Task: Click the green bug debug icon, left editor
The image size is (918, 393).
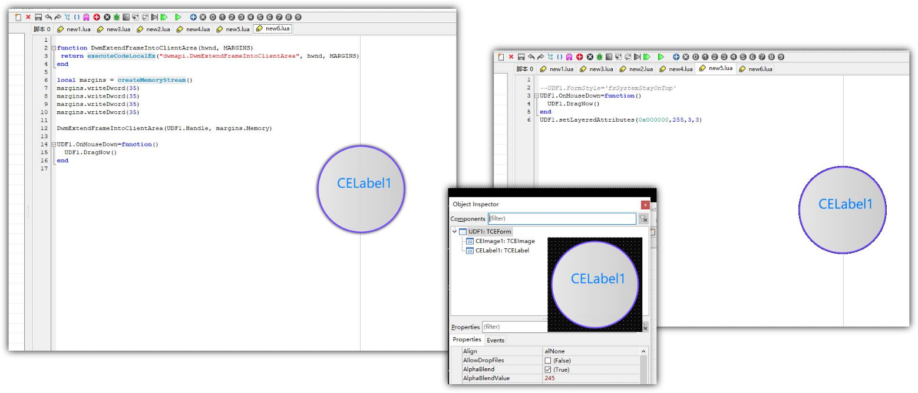Action: click(x=117, y=18)
